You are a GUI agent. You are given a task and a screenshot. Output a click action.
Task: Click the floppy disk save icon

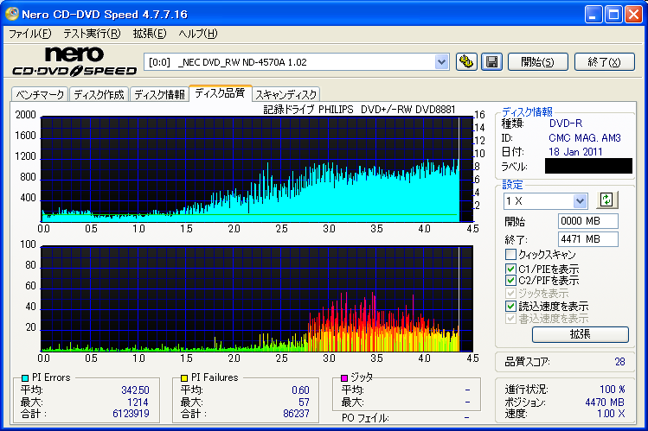(491, 62)
